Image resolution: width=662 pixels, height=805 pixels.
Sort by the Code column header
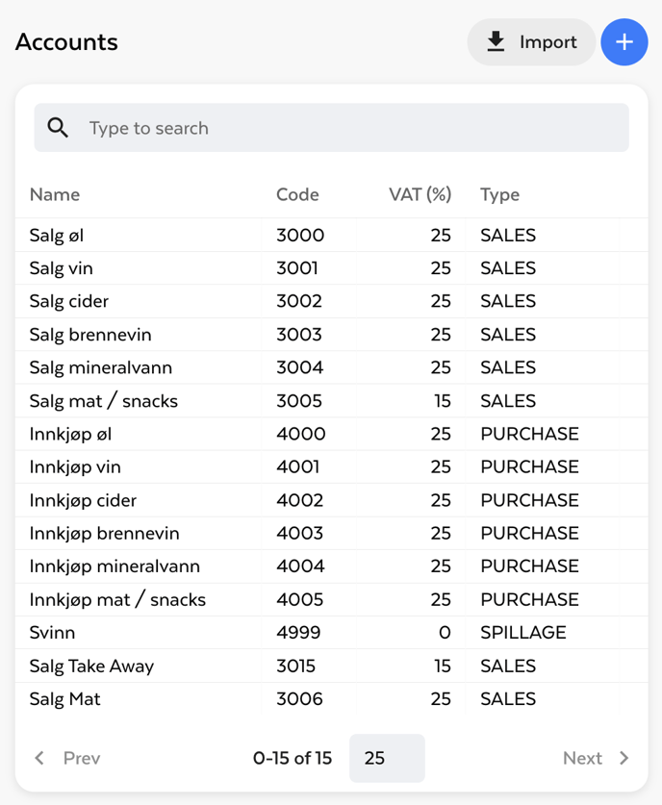click(297, 194)
